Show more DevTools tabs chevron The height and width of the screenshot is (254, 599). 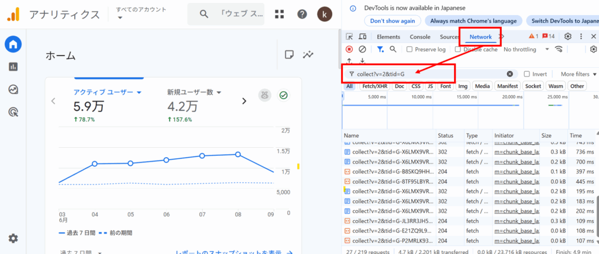502,37
